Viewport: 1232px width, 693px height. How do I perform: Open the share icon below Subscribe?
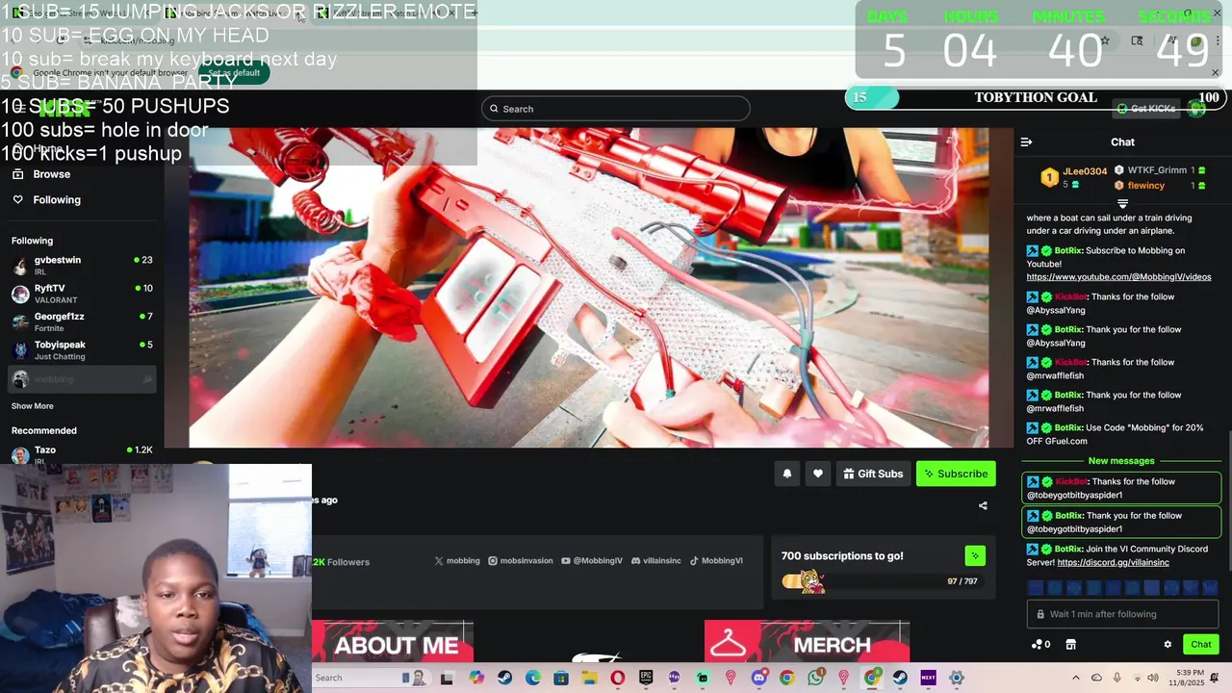click(x=983, y=505)
